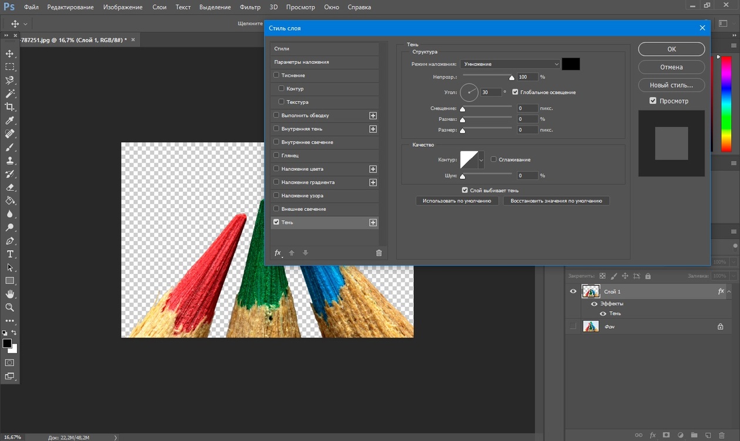The height and width of the screenshot is (441, 740).
Task: Toggle the Просмотр preview checkbox
Action: (x=653, y=101)
